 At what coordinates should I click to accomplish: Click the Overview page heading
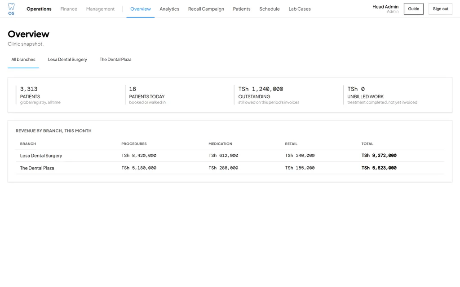click(28, 34)
